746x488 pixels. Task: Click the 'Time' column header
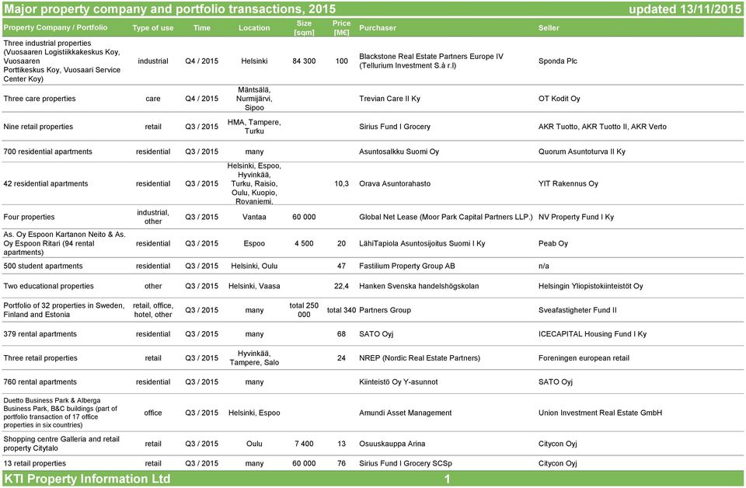click(x=202, y=28)
